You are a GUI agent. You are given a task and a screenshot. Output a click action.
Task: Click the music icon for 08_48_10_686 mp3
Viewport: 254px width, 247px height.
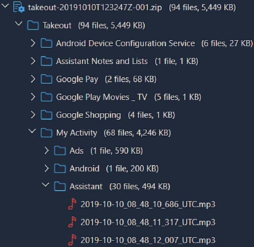73,204
